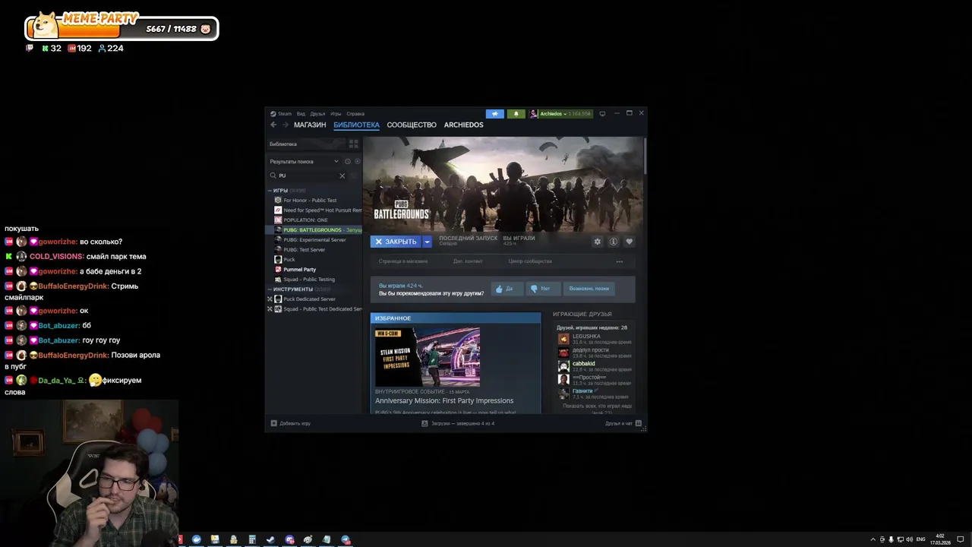Click the recent clock filter icon
This screenshot has width=972, height=547.
point(348,161)
